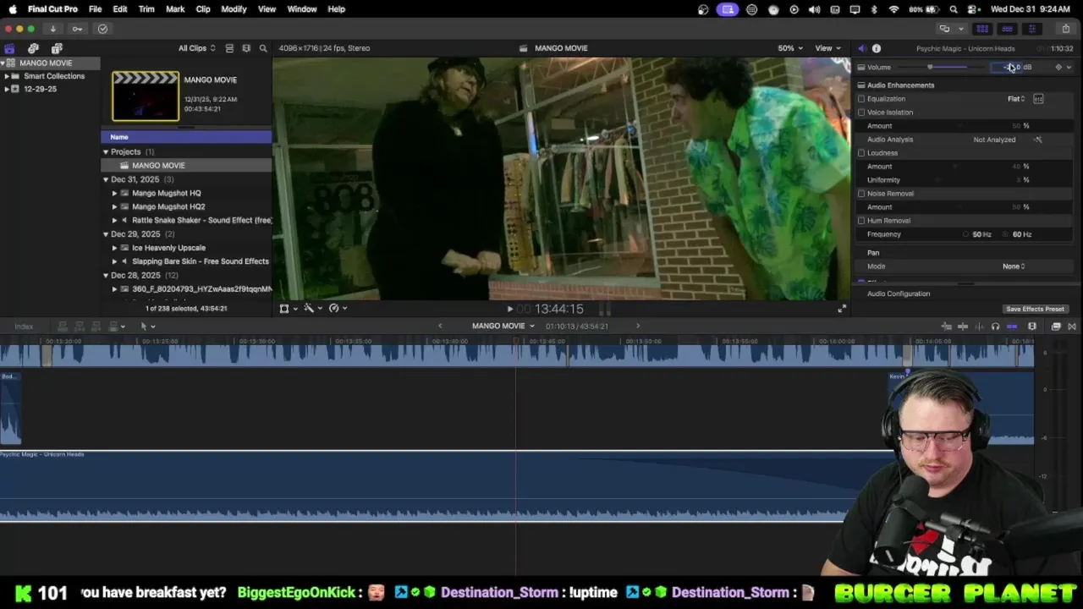The width and height of the screenshot is (1083, 609).
Task: Toggle the Timeline panel visibility icon
Action: click(x=1007, y=29)
